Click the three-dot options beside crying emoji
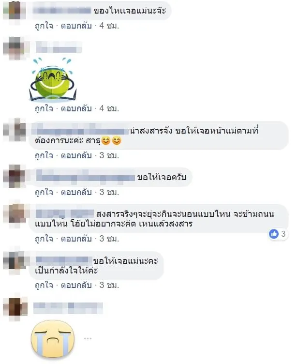Screen dimensions: 297x364 (x=88, y=339)
